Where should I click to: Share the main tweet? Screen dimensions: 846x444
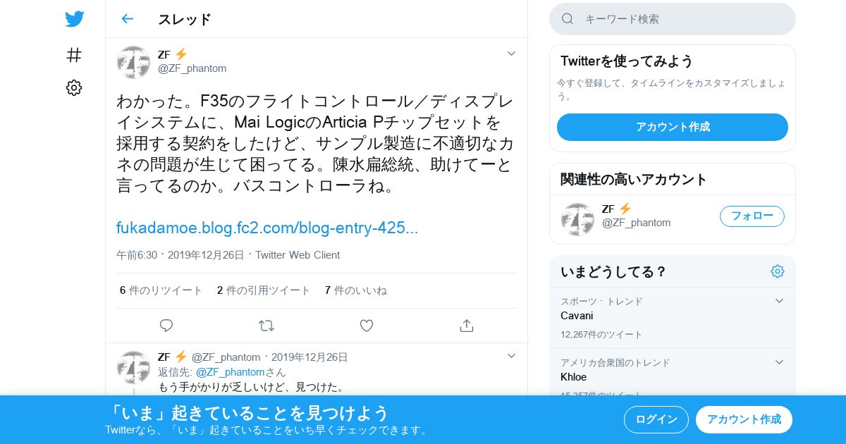click(466, 326)
